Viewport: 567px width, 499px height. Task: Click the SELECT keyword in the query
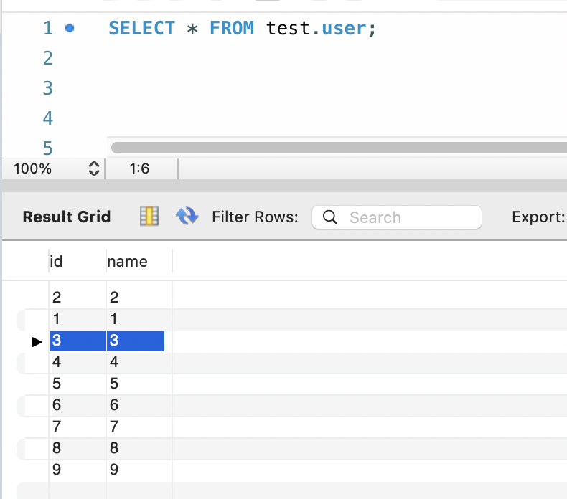141,29
